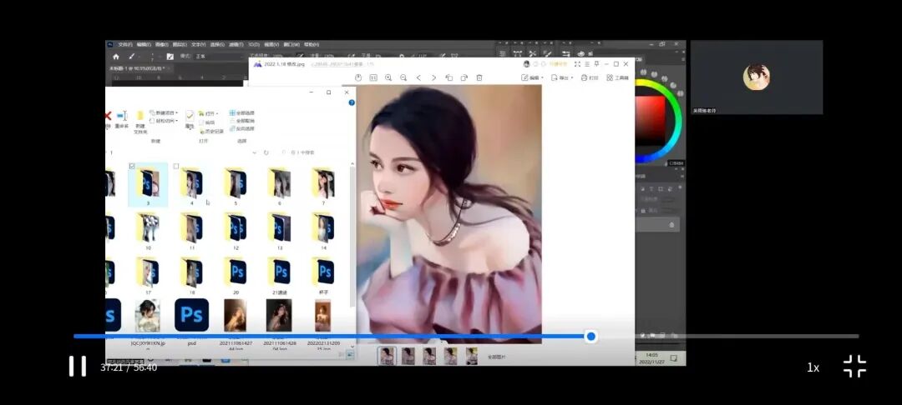The image size is (902, 405).
Task: Open the hamburger menu in image viewer title bar
Action: pyautogui.click(x=587, y=64)
